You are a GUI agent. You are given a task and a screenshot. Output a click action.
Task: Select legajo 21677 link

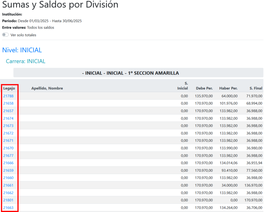coord(8,155)
